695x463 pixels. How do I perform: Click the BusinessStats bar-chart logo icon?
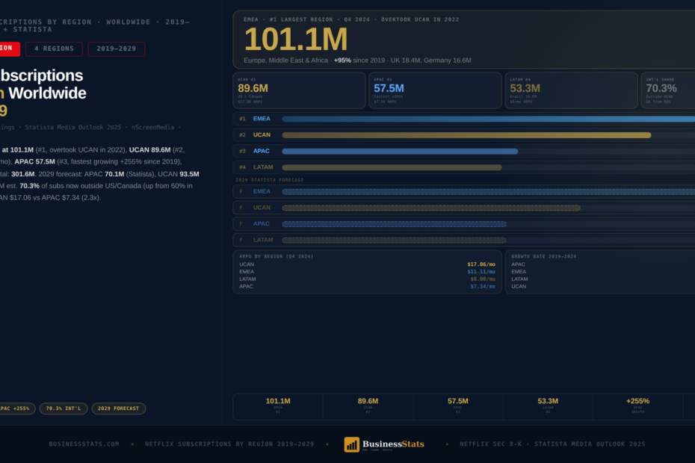[x=351, y=444]
